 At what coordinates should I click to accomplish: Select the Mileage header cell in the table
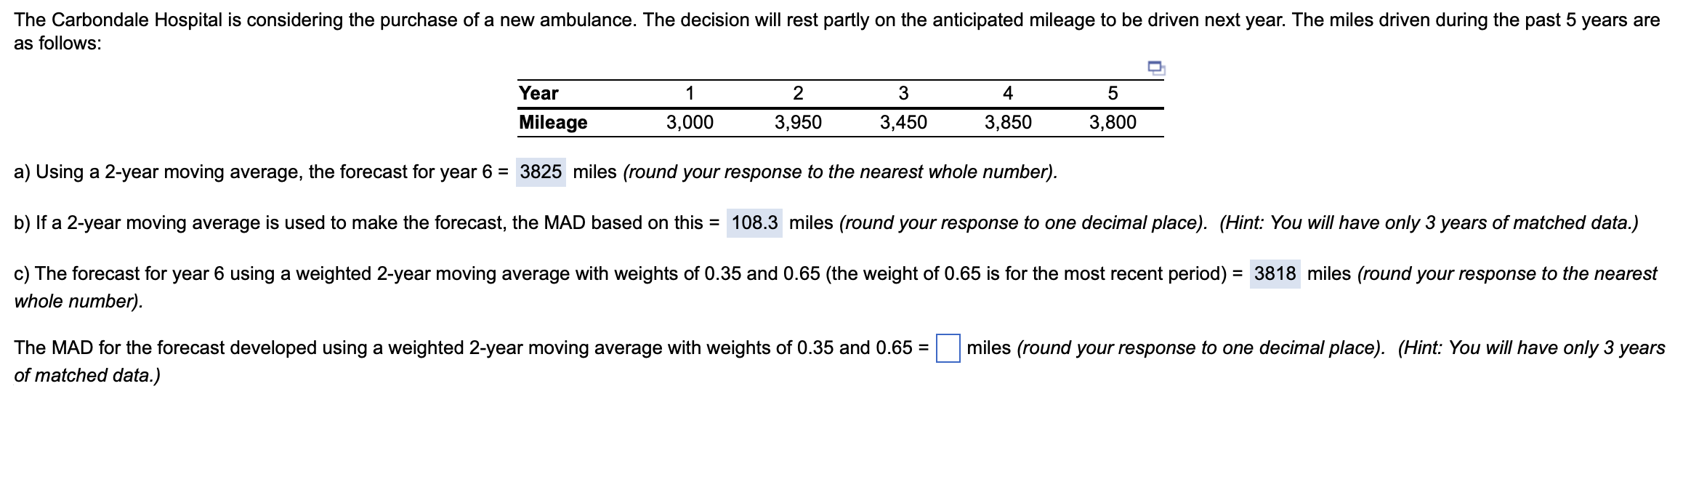[552, 123]
